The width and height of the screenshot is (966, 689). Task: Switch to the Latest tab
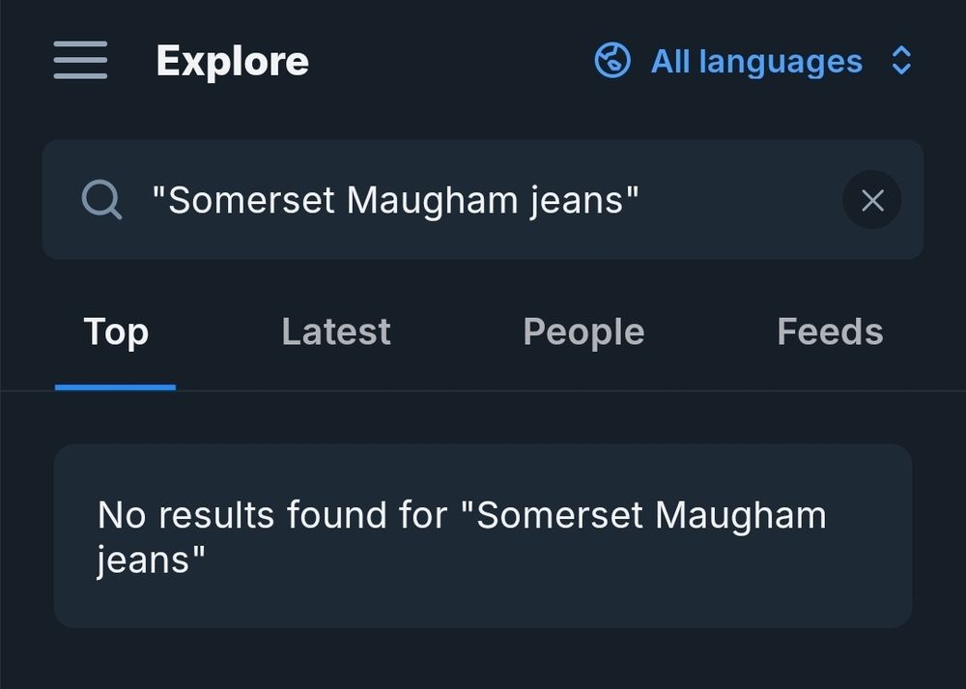coord(336,331)
